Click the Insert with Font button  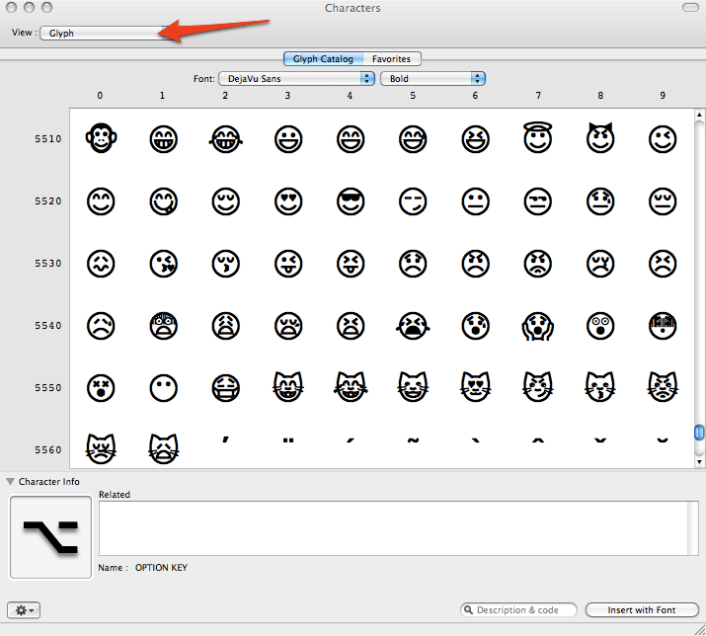642,610
